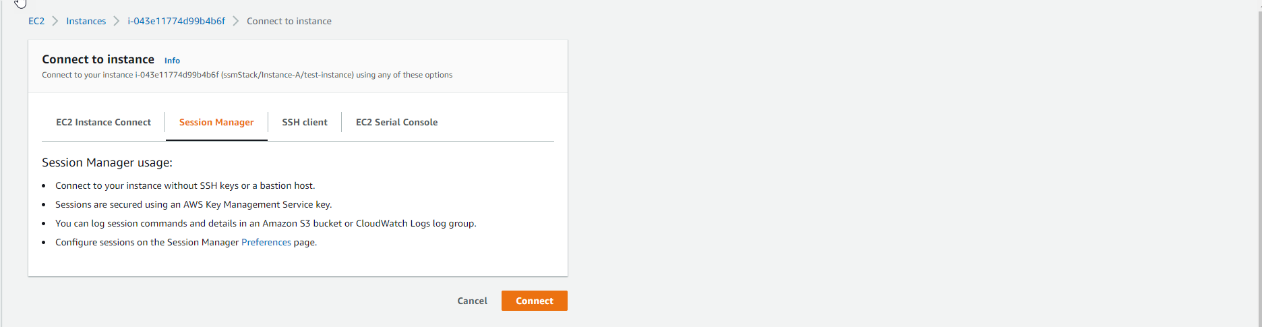This screenshot has height=327, width=1262.
Task: Go to Instances in the breadcrumb
Action: click(x=86, y=21)
